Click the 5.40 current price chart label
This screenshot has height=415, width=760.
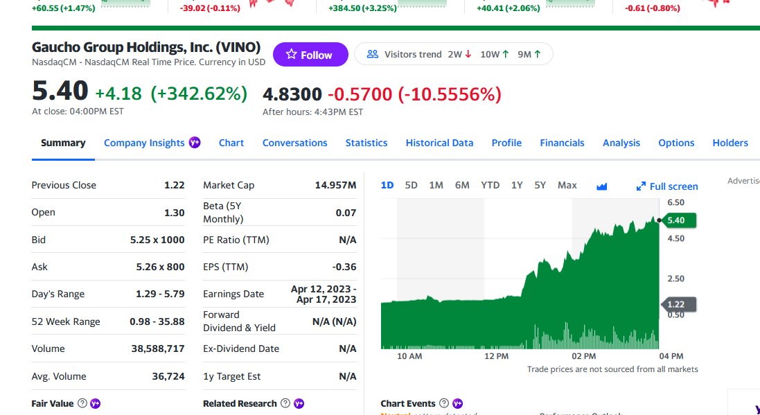click(x=678, y=220)
